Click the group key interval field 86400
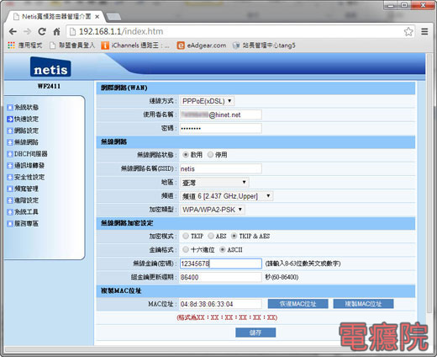The height and width of the screenshot is (357, 437). [221, 277]
